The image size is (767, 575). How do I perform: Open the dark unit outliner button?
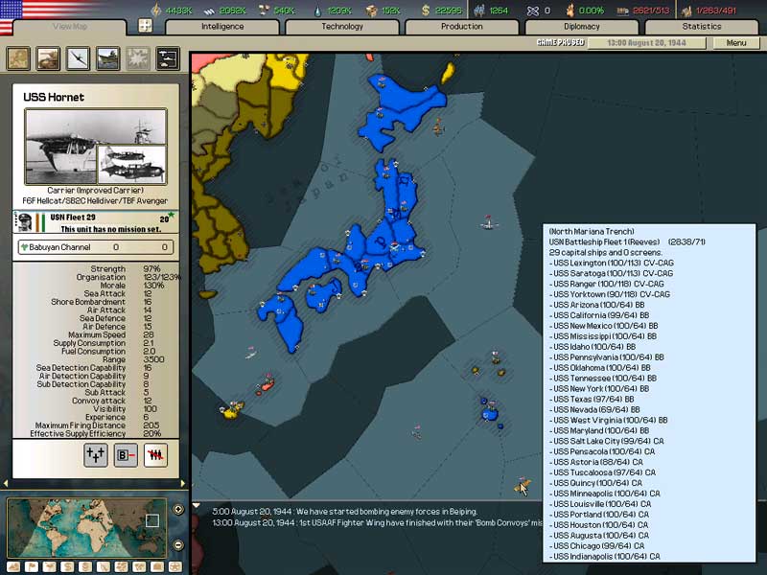pyautogui.click(x=168, y=58)
